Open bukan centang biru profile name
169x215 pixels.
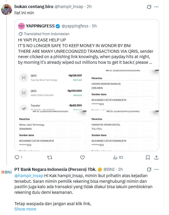click(x=34, y=7)
